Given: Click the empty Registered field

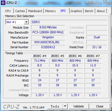Looking at the screenshot, I should point(97,32).
